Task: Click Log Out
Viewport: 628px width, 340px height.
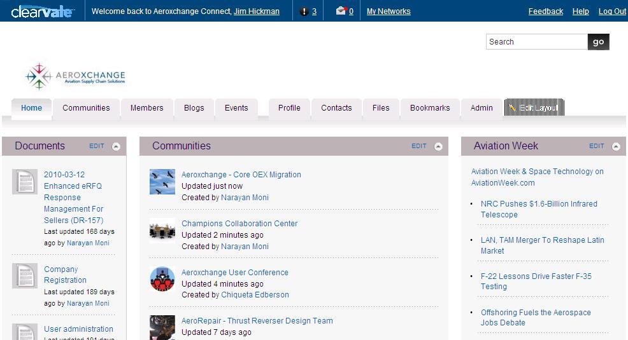Action: pos(612,11)
